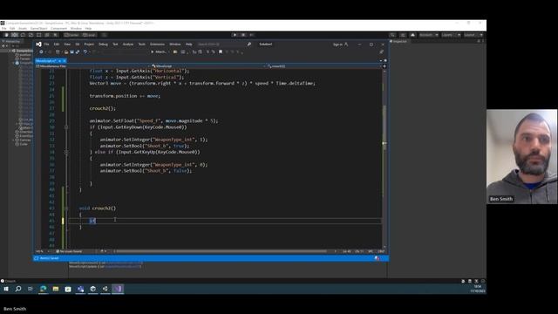The image size is (558, 314).
Task: Open Unity's Assets menu
Action: 23,29
